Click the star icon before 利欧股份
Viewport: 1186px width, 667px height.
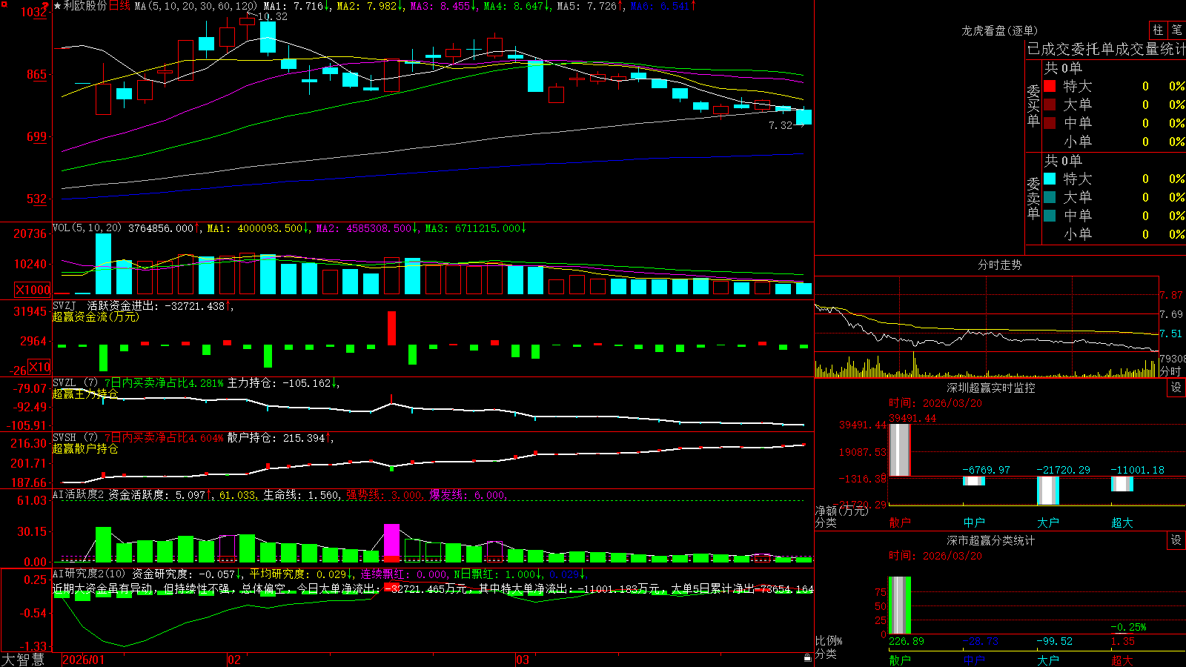point(58,6)
